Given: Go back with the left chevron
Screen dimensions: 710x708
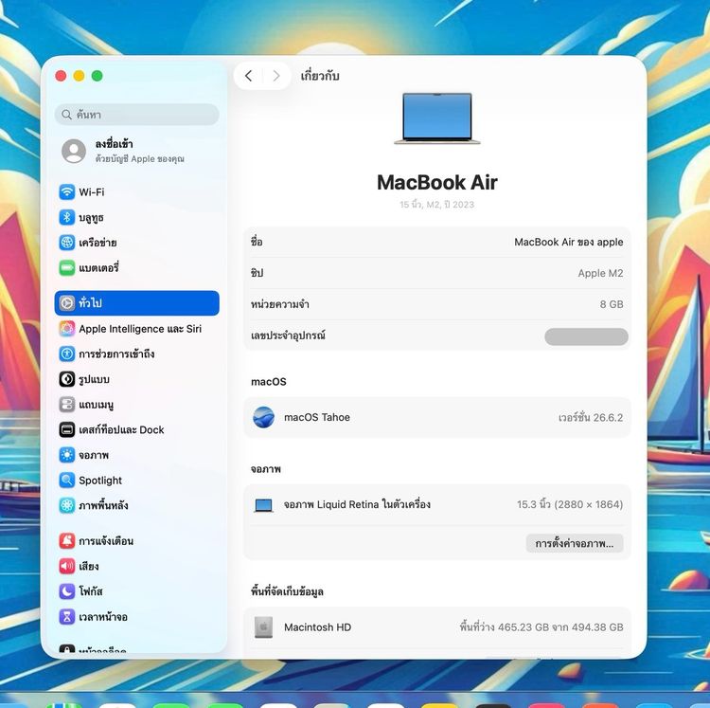Looking at the screenshot, I should 249,76.
